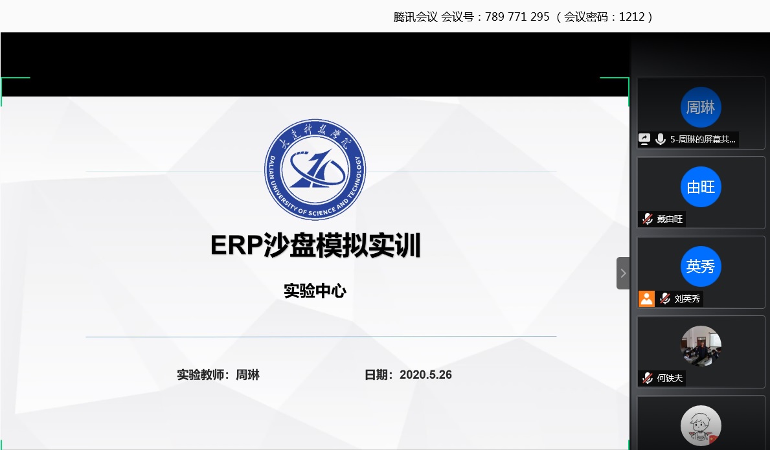Click the Dalian University logo on the slide
This screenshot has width=770, height=450.
[315, 169]
